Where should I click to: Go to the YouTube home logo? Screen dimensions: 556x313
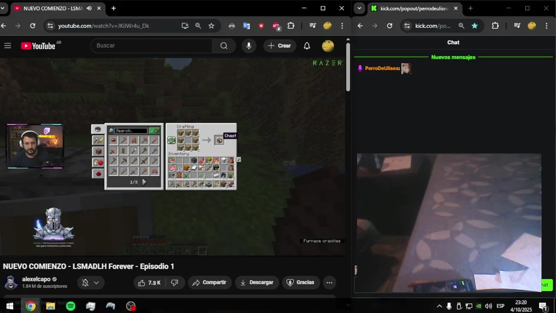click(x=38, y=46)
